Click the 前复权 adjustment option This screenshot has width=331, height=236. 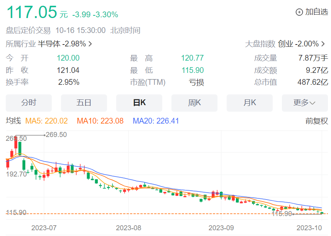coord(316,121)
